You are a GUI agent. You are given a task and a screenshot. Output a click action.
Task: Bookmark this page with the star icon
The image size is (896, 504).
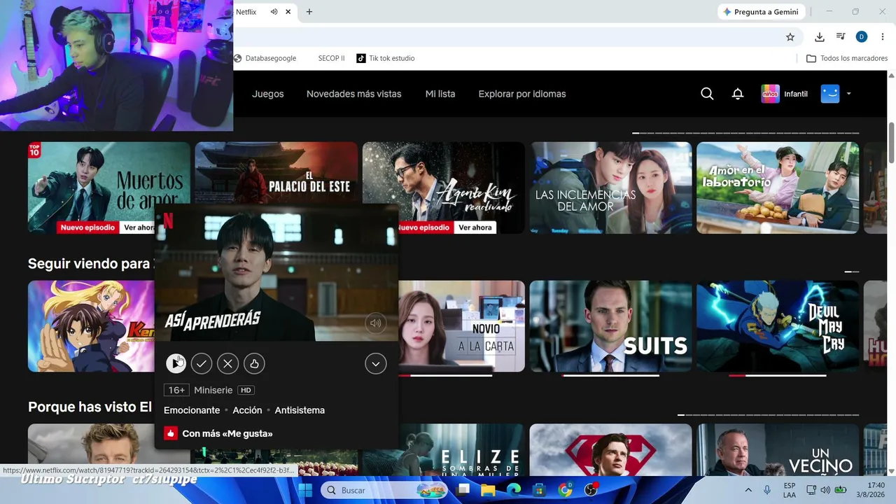coord(790,37)
